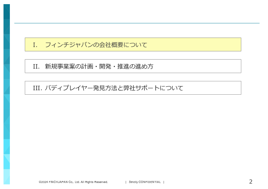Click the teal horizontal line at top
268x189 pixels.
(x=137, y=23)
